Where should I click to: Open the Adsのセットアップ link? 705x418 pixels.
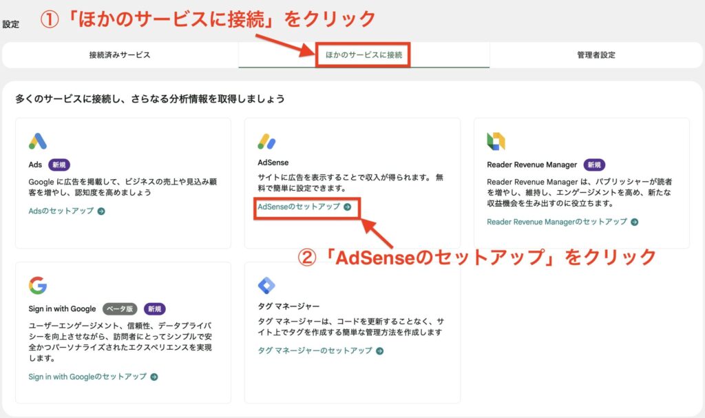coord(61,211)
